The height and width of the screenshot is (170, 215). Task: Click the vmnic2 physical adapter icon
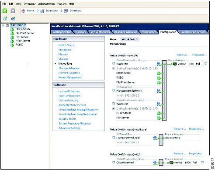175,64
